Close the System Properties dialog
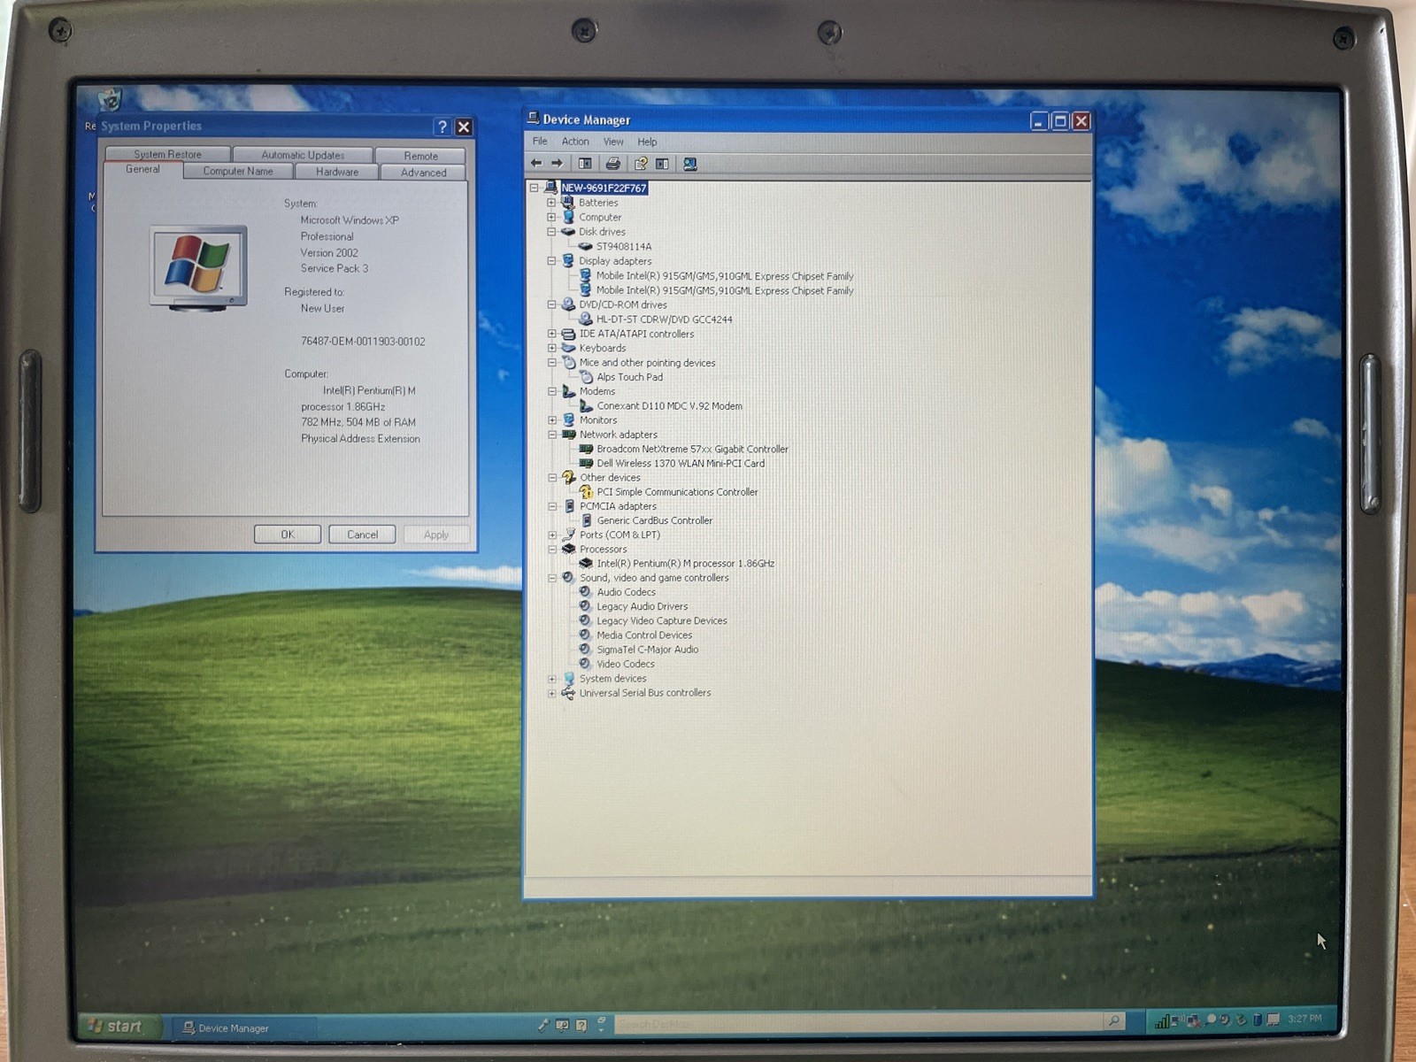 (x=464, y=127)
